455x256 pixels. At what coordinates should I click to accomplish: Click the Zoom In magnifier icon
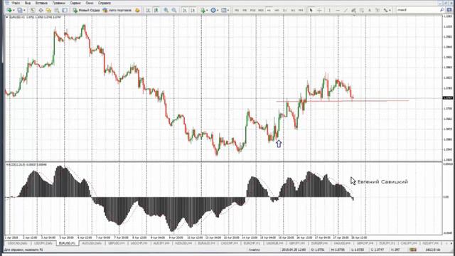tap(166, 10)
